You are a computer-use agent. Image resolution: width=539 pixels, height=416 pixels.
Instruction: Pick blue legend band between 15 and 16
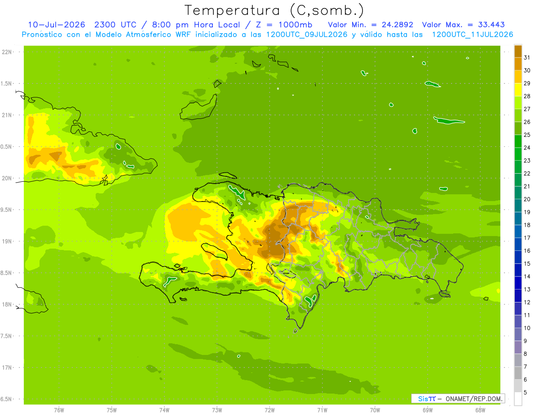pos(518,257)
